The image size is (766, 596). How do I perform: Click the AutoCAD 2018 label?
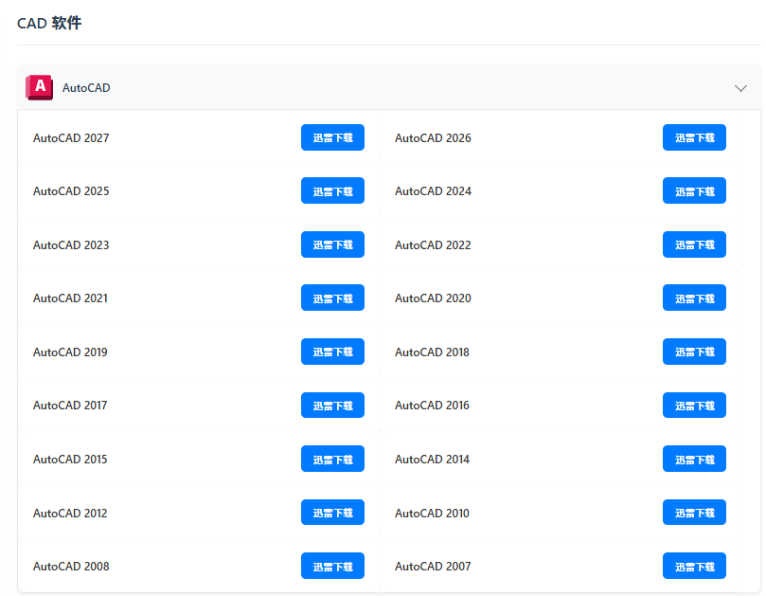[x=432, y=352]
